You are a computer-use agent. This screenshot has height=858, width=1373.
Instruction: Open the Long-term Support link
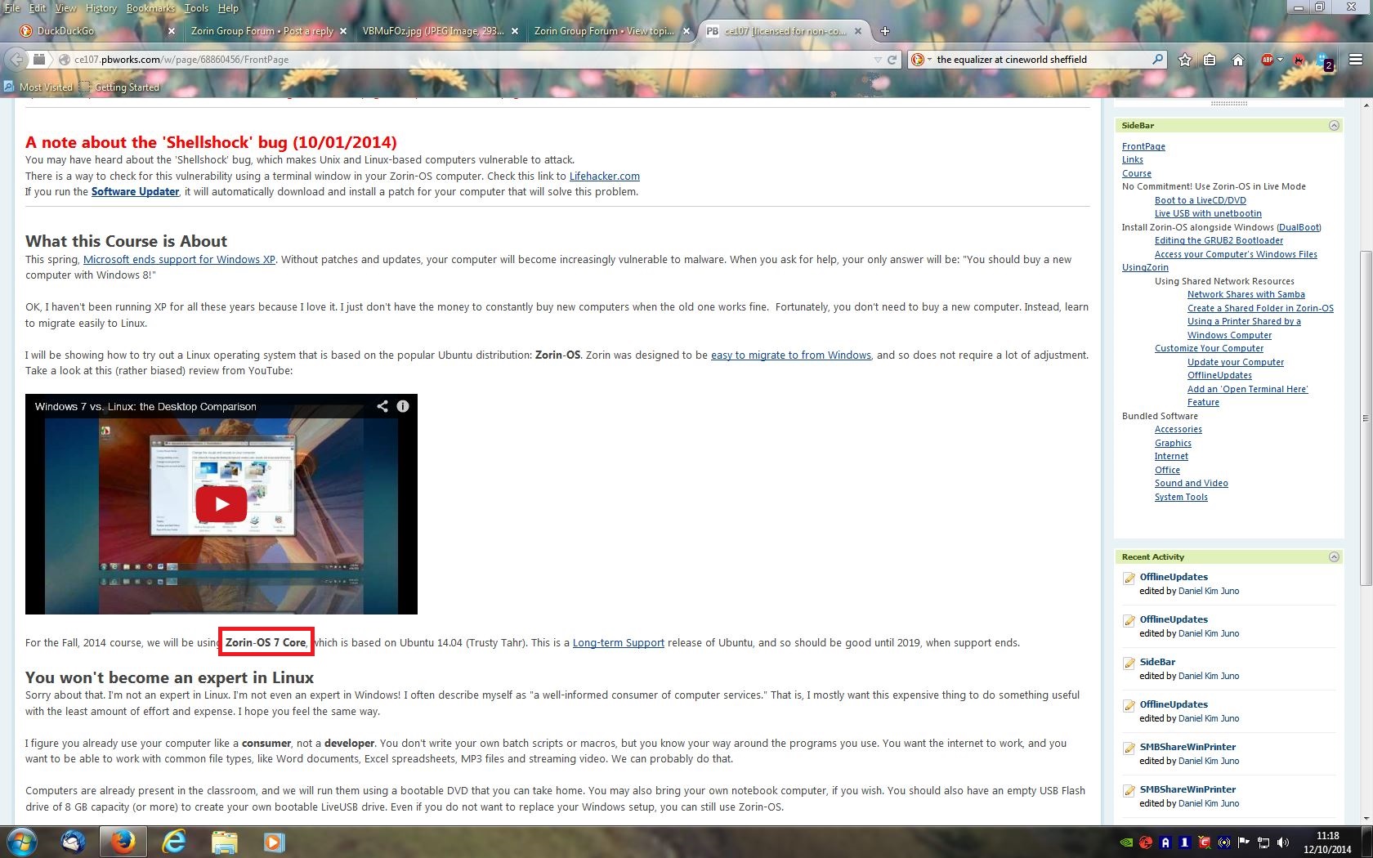[619, 643]
